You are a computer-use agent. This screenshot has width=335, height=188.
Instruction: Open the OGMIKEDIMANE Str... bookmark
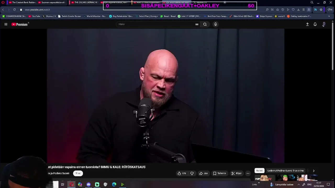tap(14, 16)
